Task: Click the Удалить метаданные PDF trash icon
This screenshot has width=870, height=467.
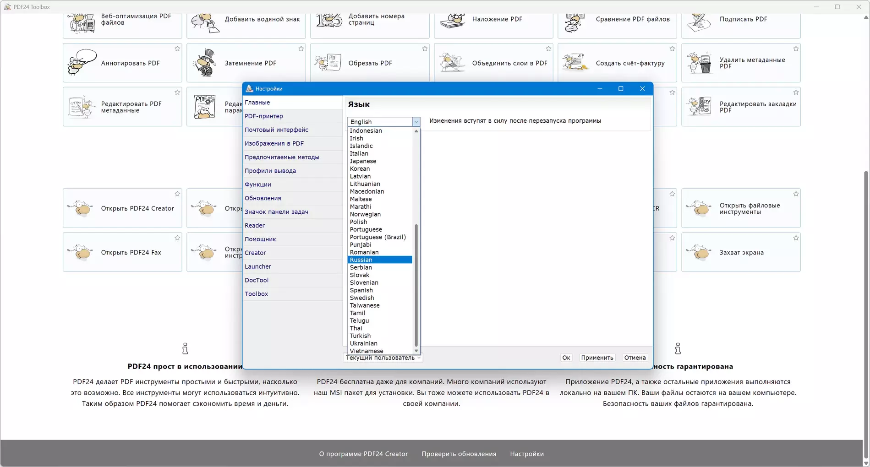Action: click(x=700, y=63)
